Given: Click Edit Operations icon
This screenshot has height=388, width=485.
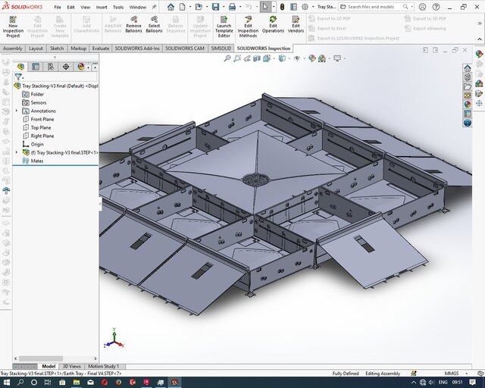Looking at the screenshot, I should tap(273, 19).
